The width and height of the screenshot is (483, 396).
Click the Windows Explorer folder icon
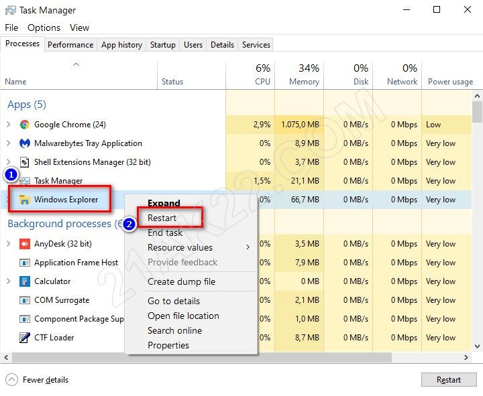pos(25,200)
